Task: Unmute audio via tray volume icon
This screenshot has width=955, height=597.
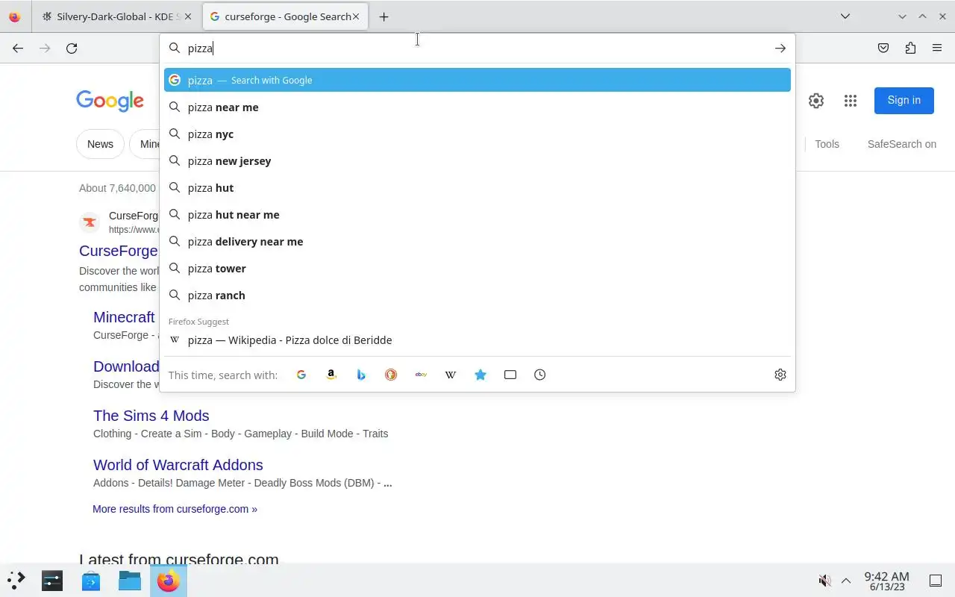Action: pos(824,581)
